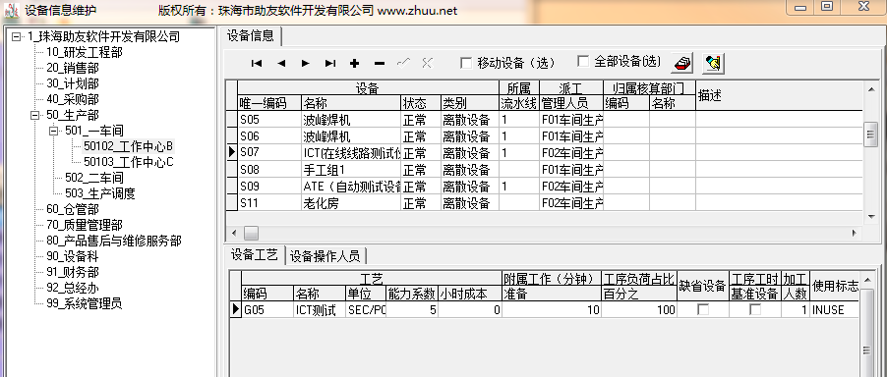Open the 设备信息 tab
This screenshot has height=377, width=887.
pos(251,36)
